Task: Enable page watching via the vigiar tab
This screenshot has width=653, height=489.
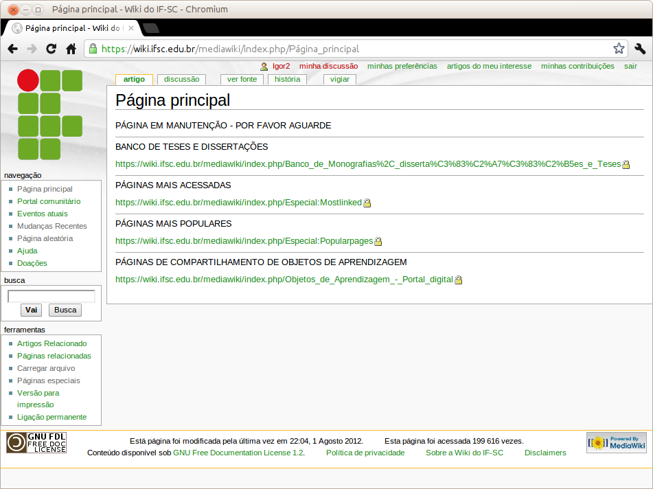Action: tap(339, 79)
